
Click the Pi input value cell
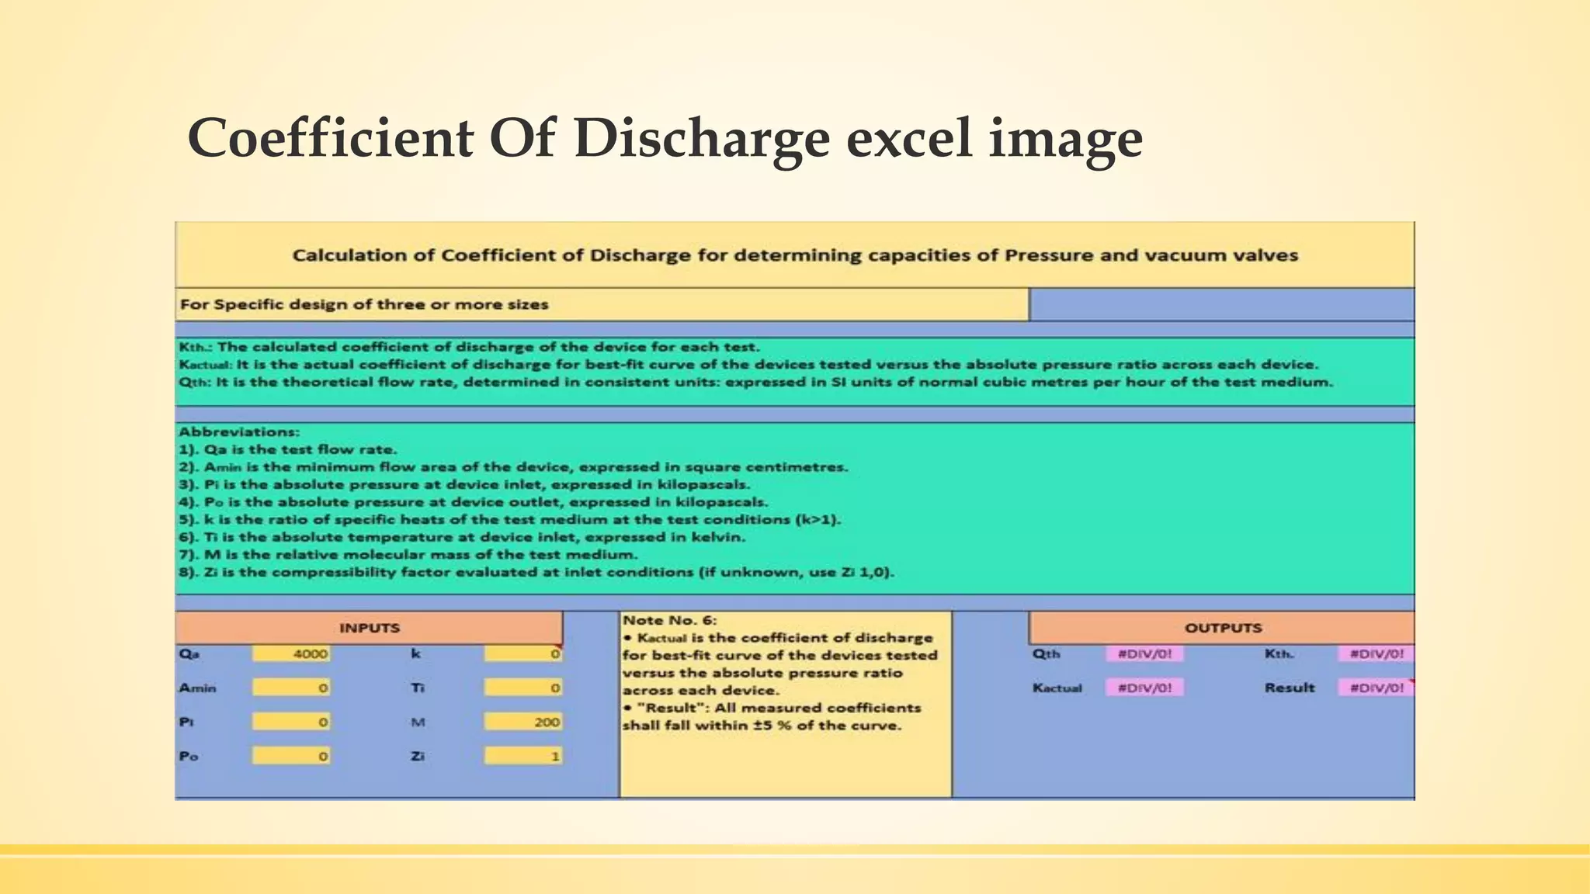(291, 722)
